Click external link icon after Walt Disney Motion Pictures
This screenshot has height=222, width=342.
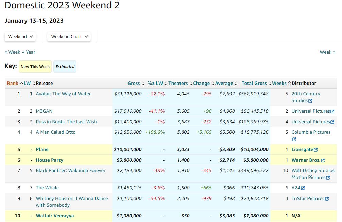point(328,178)
